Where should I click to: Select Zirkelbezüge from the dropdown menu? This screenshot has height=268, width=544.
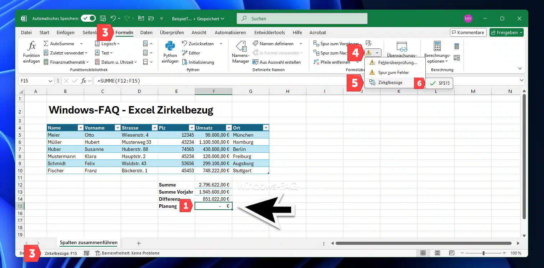390,82
